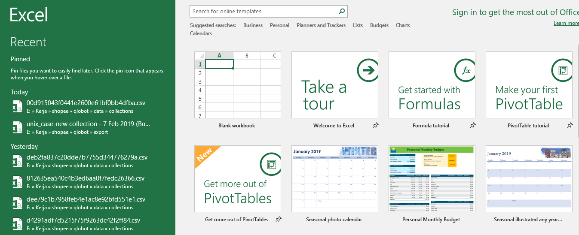Click the CSV icon of deb2fa837c20dde7b7755d344776279a.csv

tap(17, 161)
